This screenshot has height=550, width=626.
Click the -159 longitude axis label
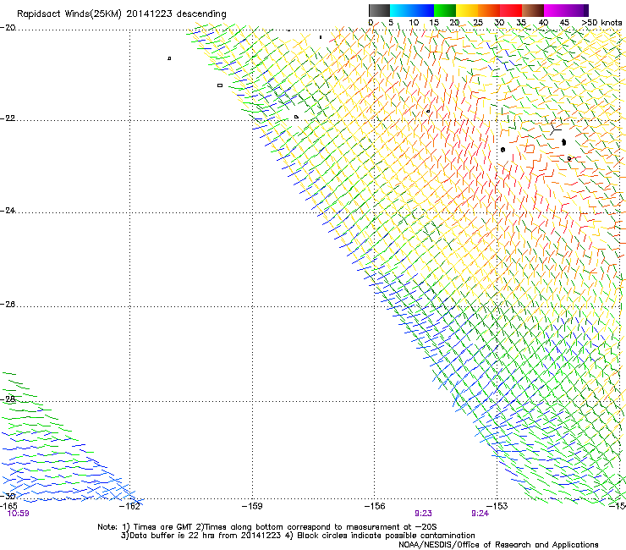[252, 506]
